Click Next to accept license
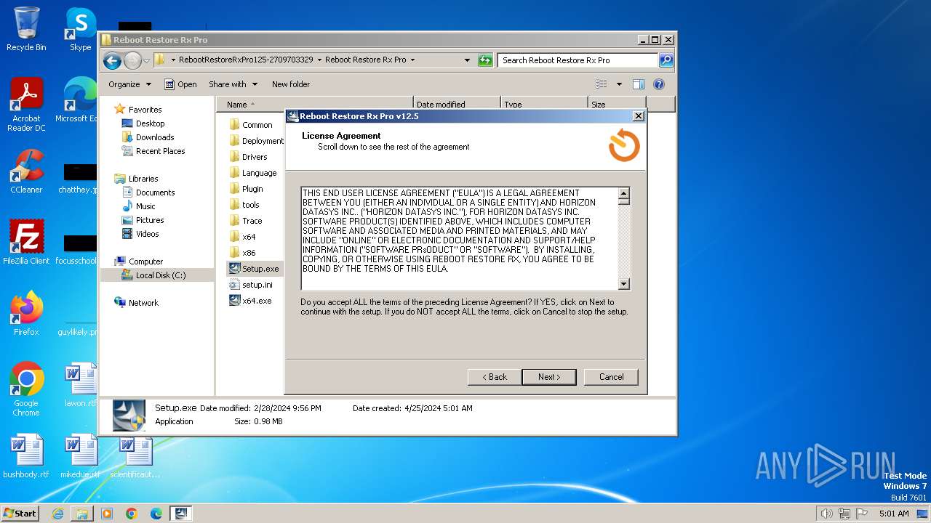 pyautogui.click(x=549, y=377)
